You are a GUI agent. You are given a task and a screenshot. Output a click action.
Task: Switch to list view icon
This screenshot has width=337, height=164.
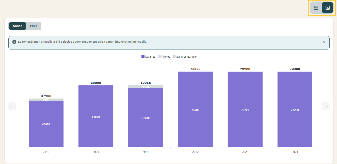316,8
